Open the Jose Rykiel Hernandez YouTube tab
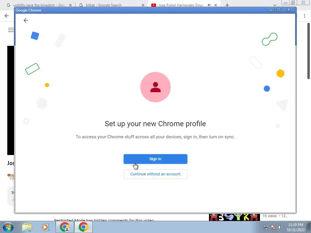The image size is (311, 233). 181,5
